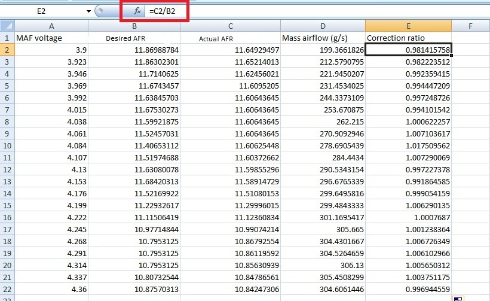Select cell with value 11.6095205
Image resolution: width=490 pixels, height=301 pixels.
(230, 86)
